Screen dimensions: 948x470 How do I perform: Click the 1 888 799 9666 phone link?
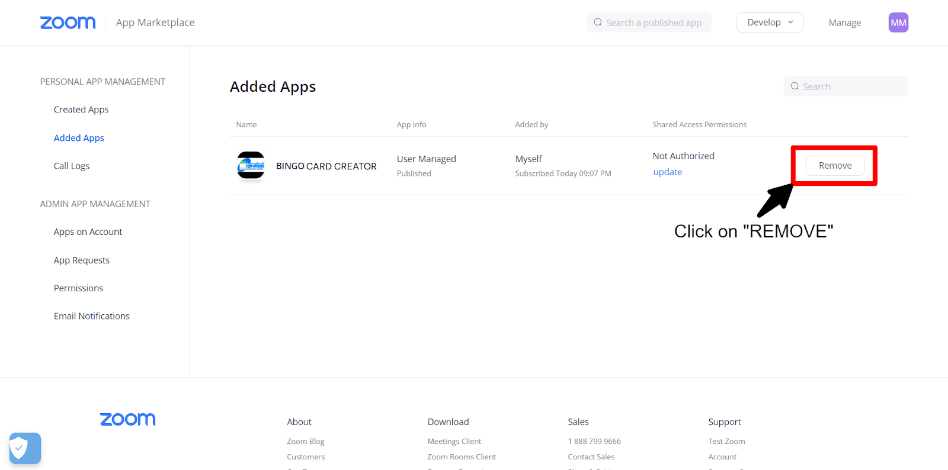coord(594,442)
